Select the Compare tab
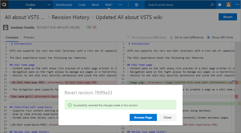241x133 pixels. tap(12, 37)
